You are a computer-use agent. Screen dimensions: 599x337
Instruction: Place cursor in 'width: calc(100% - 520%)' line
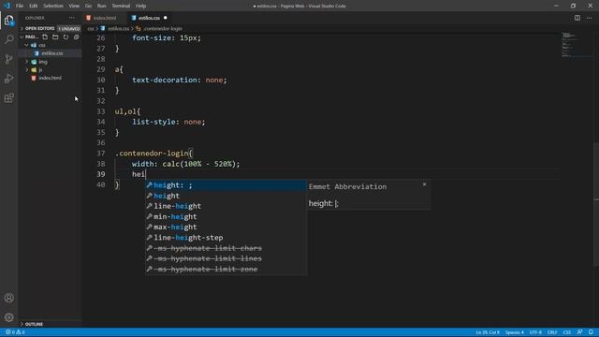coord(185,164)
